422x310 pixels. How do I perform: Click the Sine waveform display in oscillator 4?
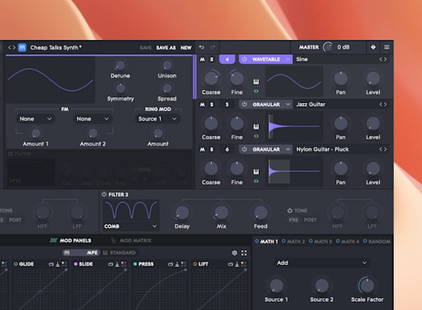tap(294, 82)
